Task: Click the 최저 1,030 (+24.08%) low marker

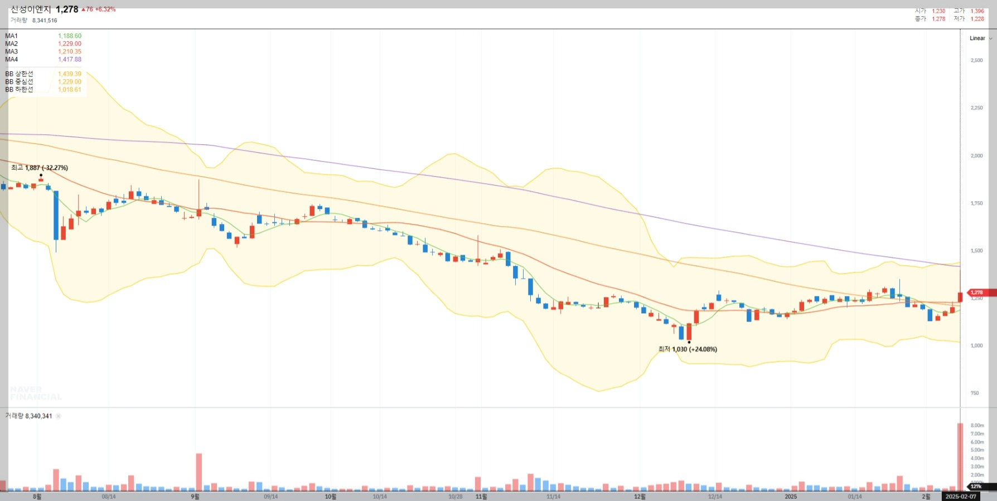Action: (x=688, y=349)
